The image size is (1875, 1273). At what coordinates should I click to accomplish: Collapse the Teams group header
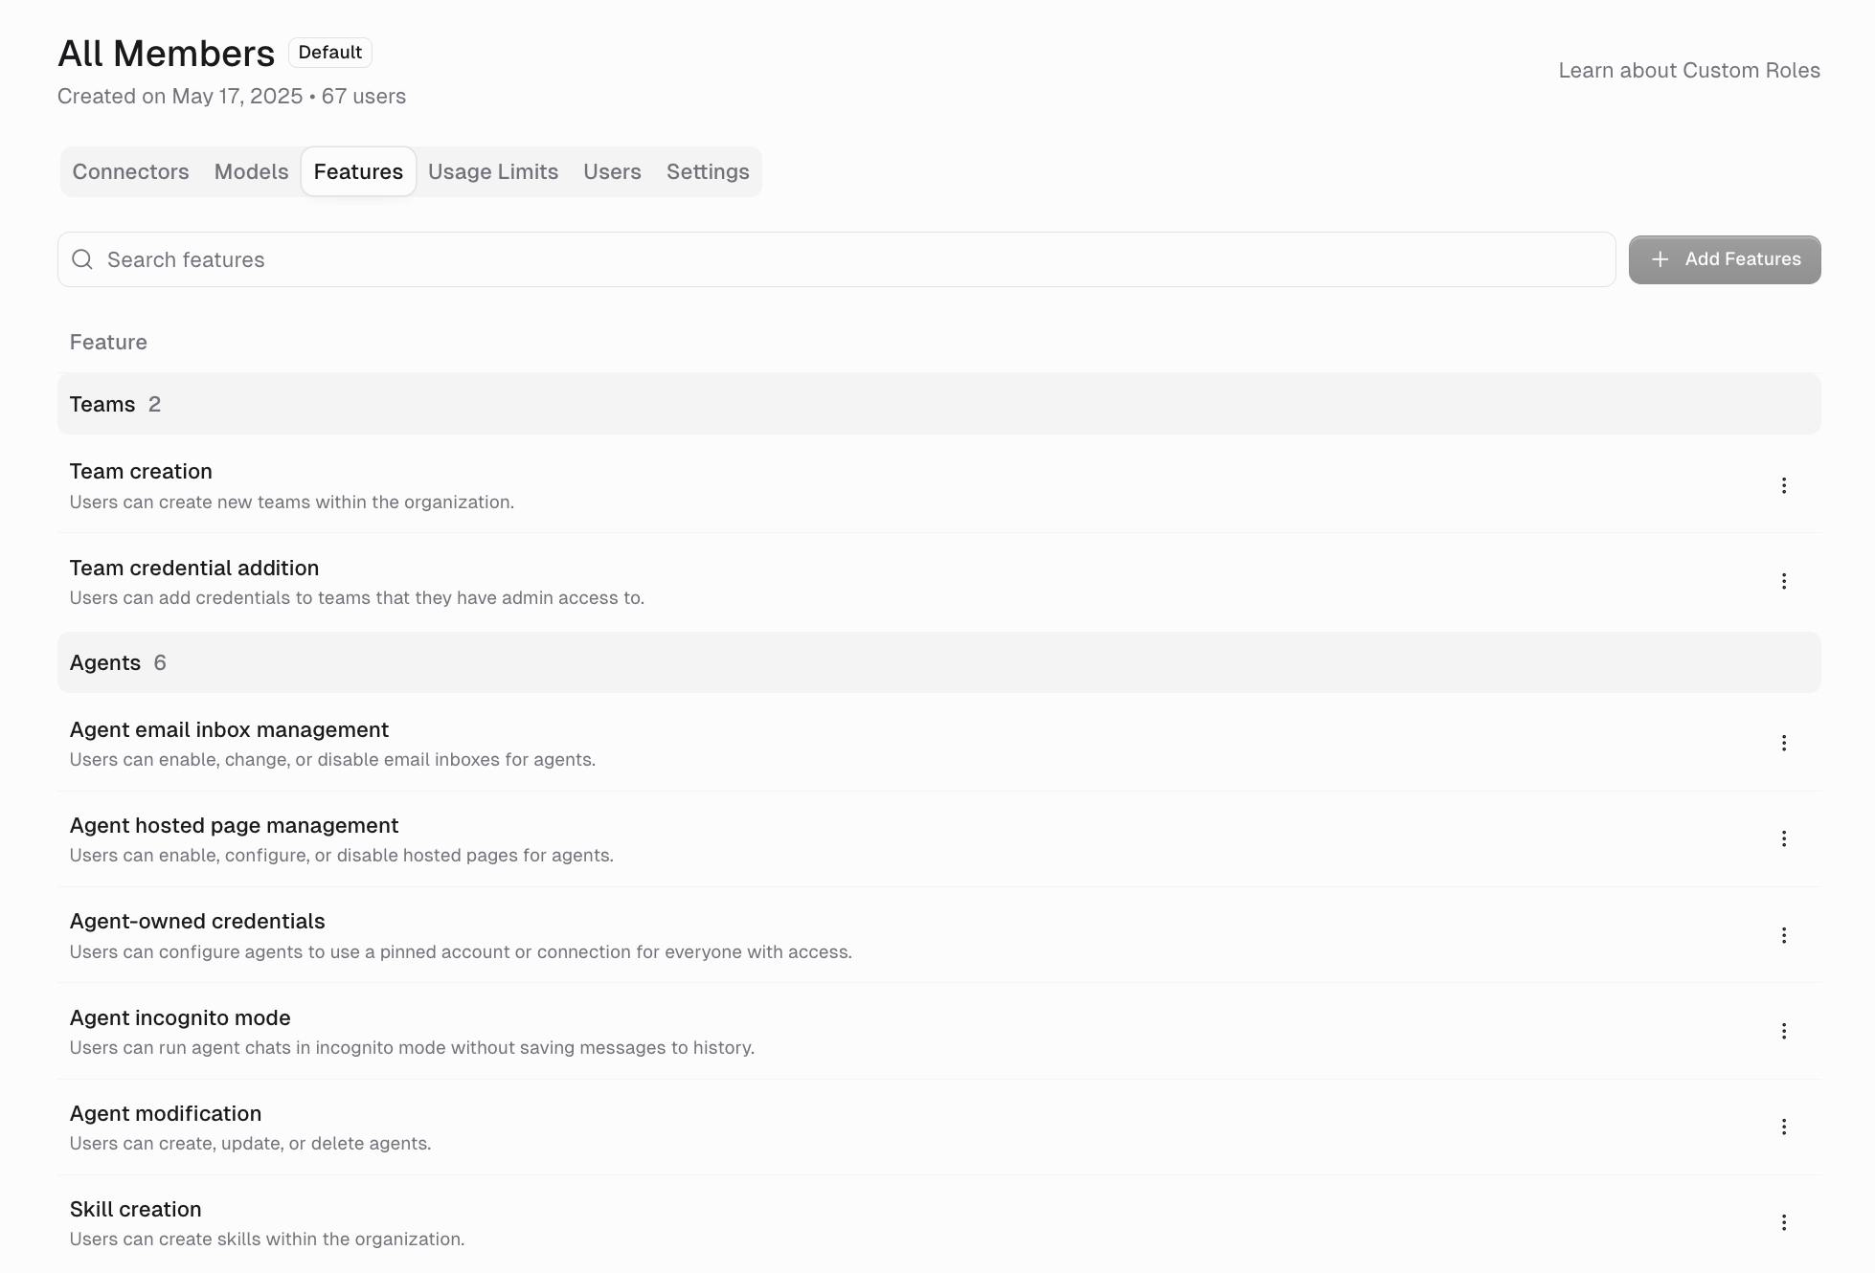(x=938, y=404)
